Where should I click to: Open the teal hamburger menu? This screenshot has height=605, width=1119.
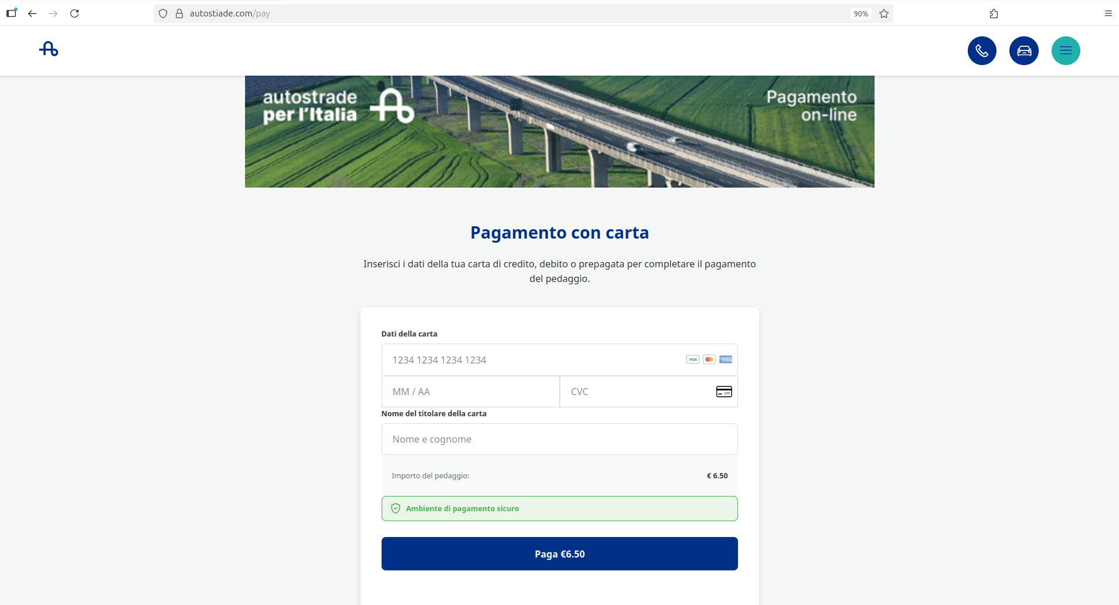pos(1066,50)
